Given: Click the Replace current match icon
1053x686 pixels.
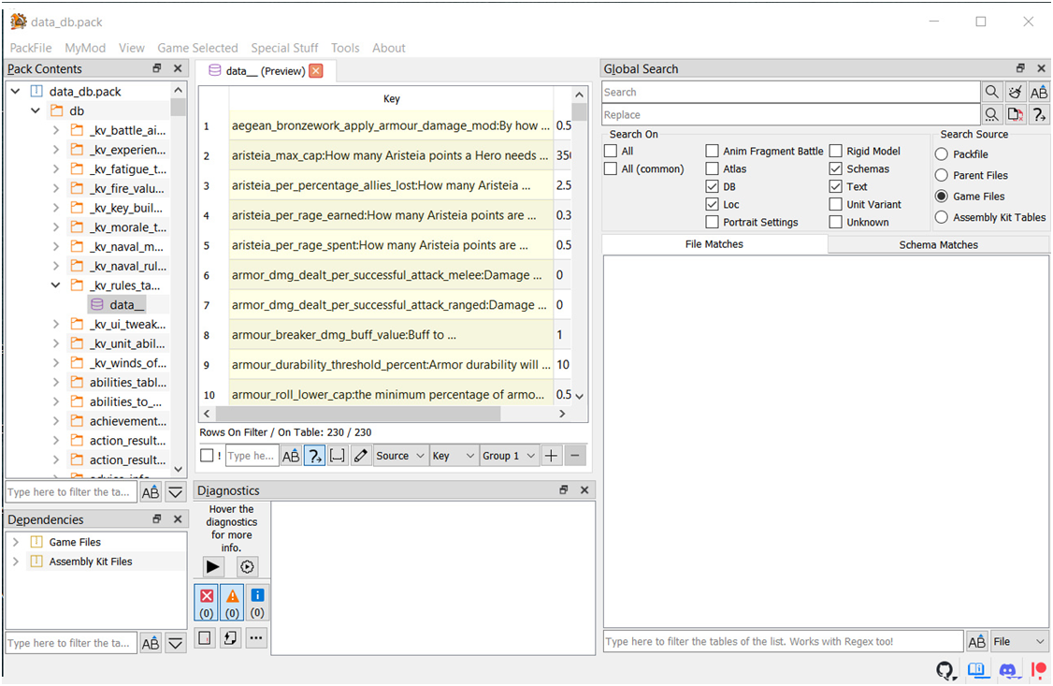Looking at the screenshot, I should click(992, 115).
